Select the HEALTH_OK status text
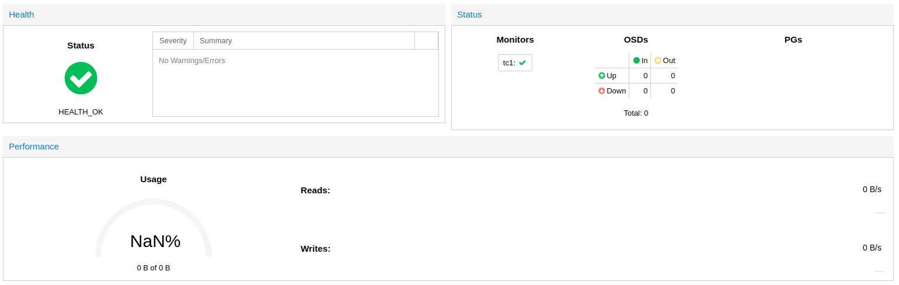Image resolution: width=899 pixels, height=285 pixels. pyautogui.click(x=81, y=112)
